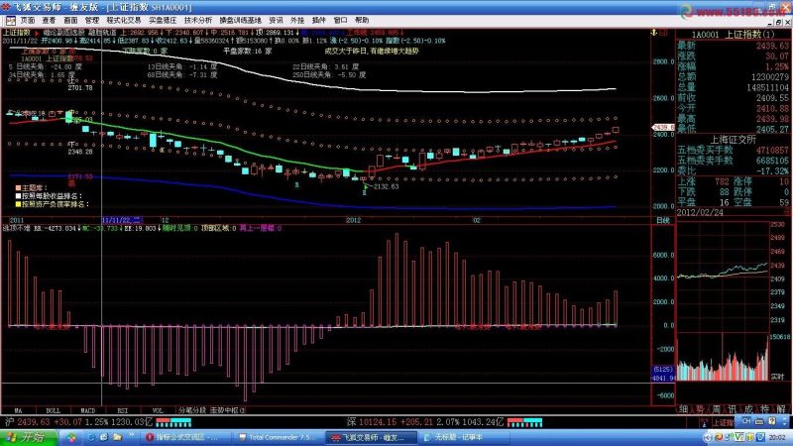Click the 实时 label by the volume chart
Viewport: 793px width, 446px height.
tap(777, 377)
